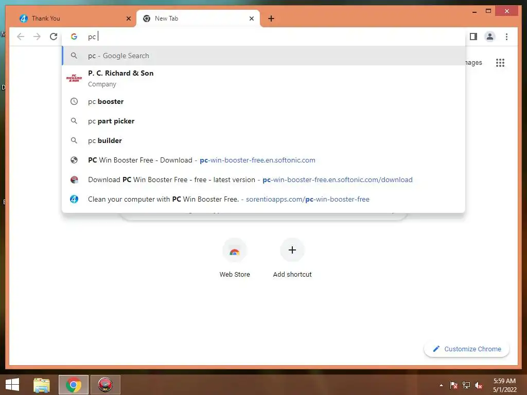The width and height of the screenshot is (527, 395).
Task: Open the Google apps grid
Action: pyautogui.click(x=500, y=63)
